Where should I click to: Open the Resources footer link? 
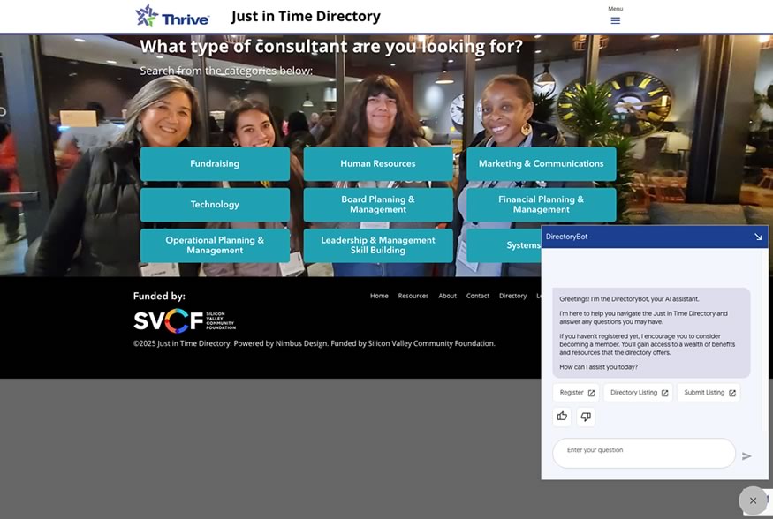point(413,296)
